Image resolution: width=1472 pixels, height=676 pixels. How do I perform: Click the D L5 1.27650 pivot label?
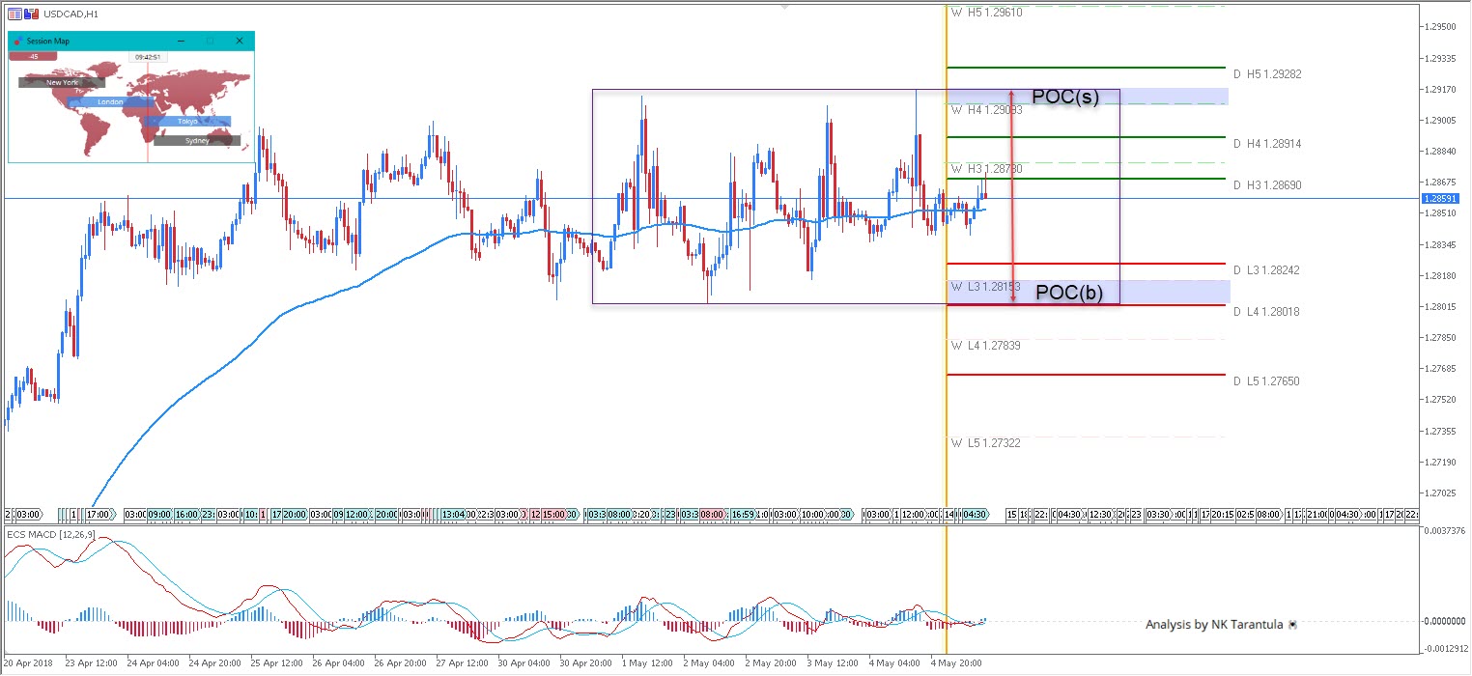pos(1266,381)
